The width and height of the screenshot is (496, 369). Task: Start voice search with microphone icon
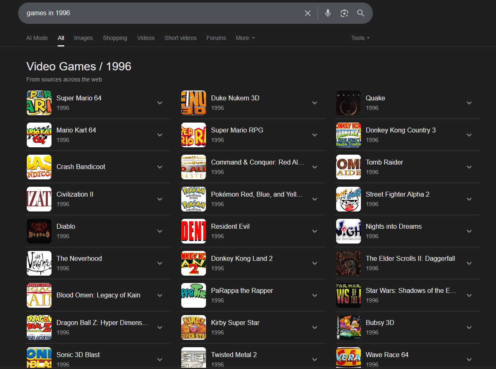328,13
